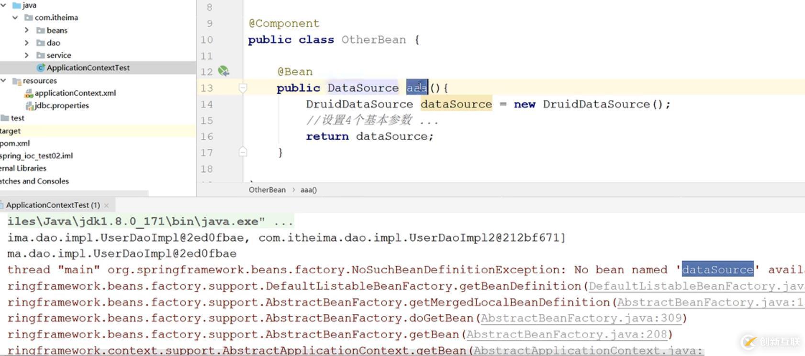805x356 pixels.
Task: Click the @Component annotation
Action: [284, 23]
